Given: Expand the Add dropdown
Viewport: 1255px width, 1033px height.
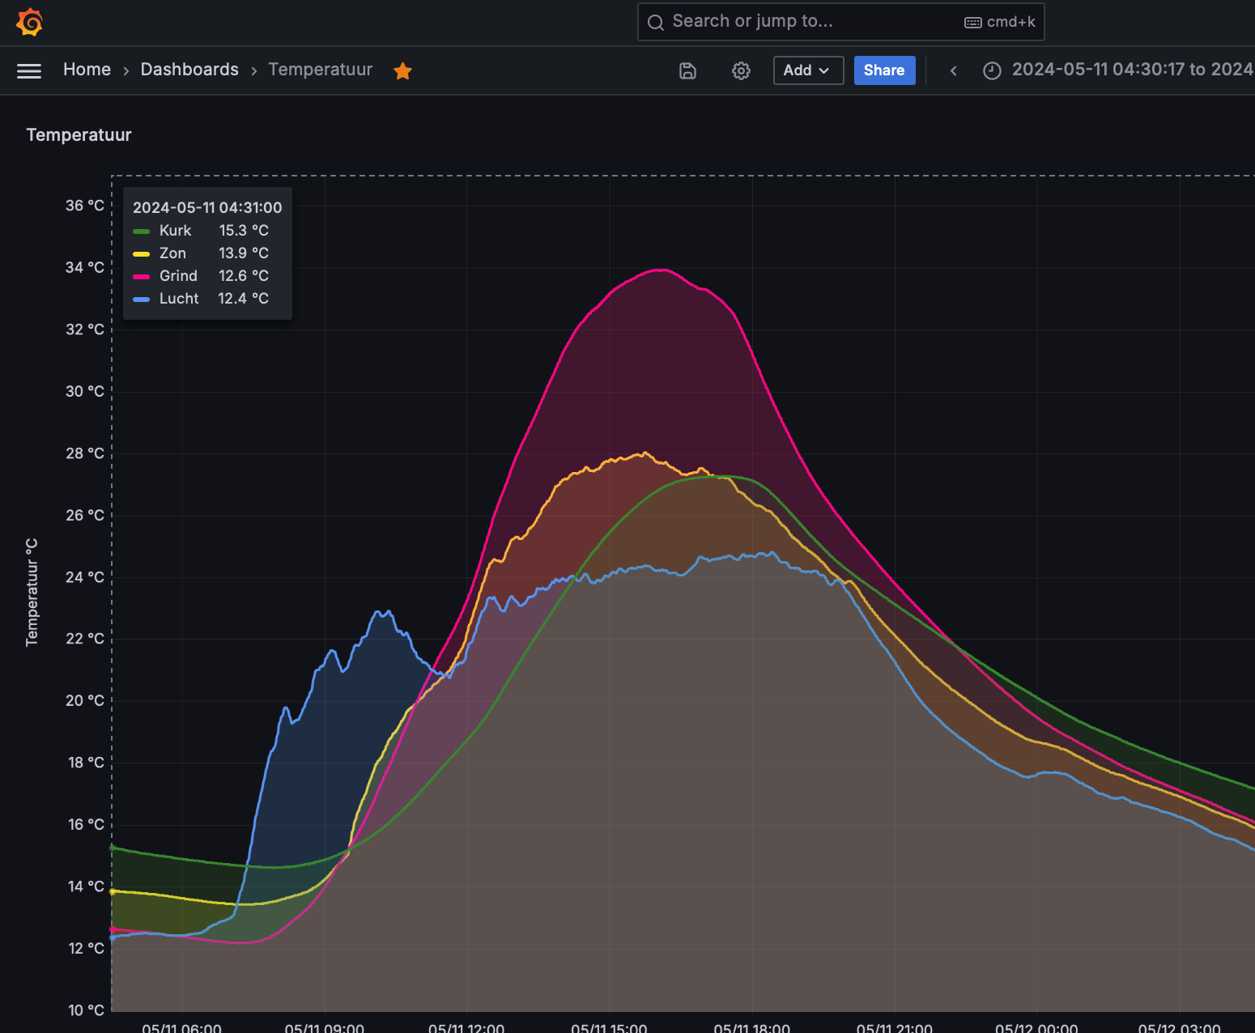Looking at the screenshot, I should [808, 70].
